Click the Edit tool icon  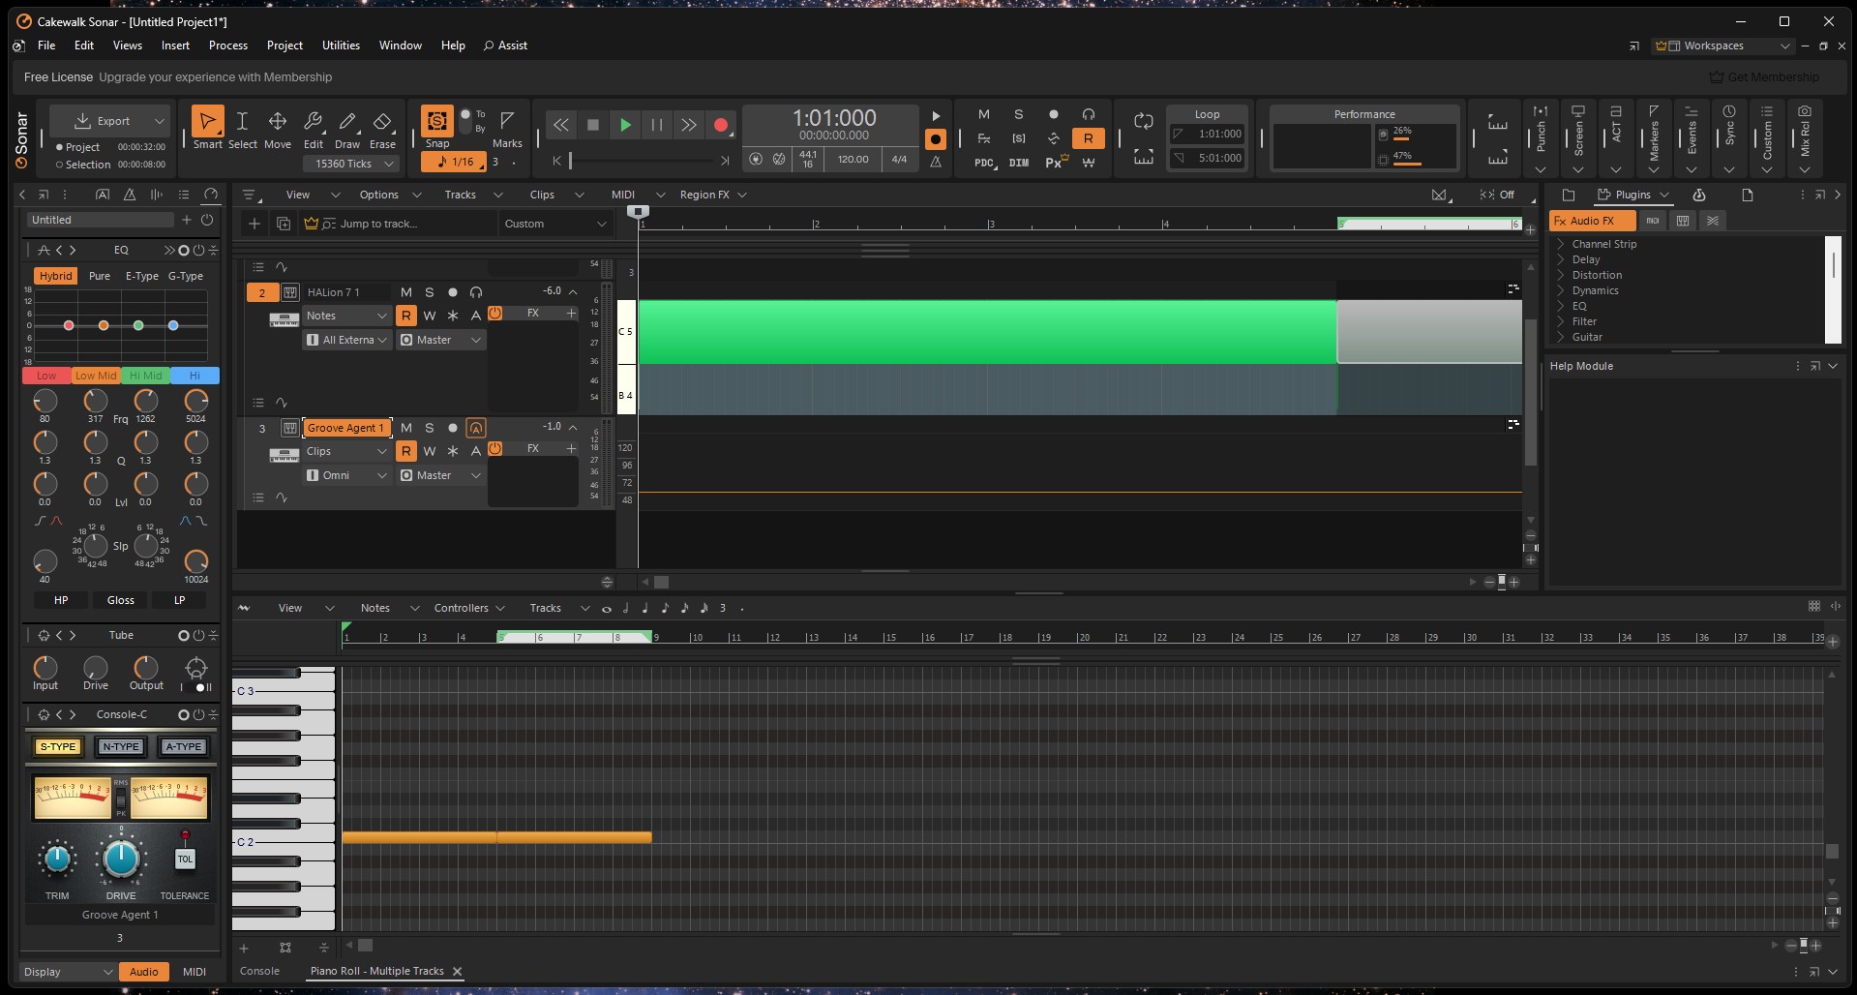pos(313,122)
